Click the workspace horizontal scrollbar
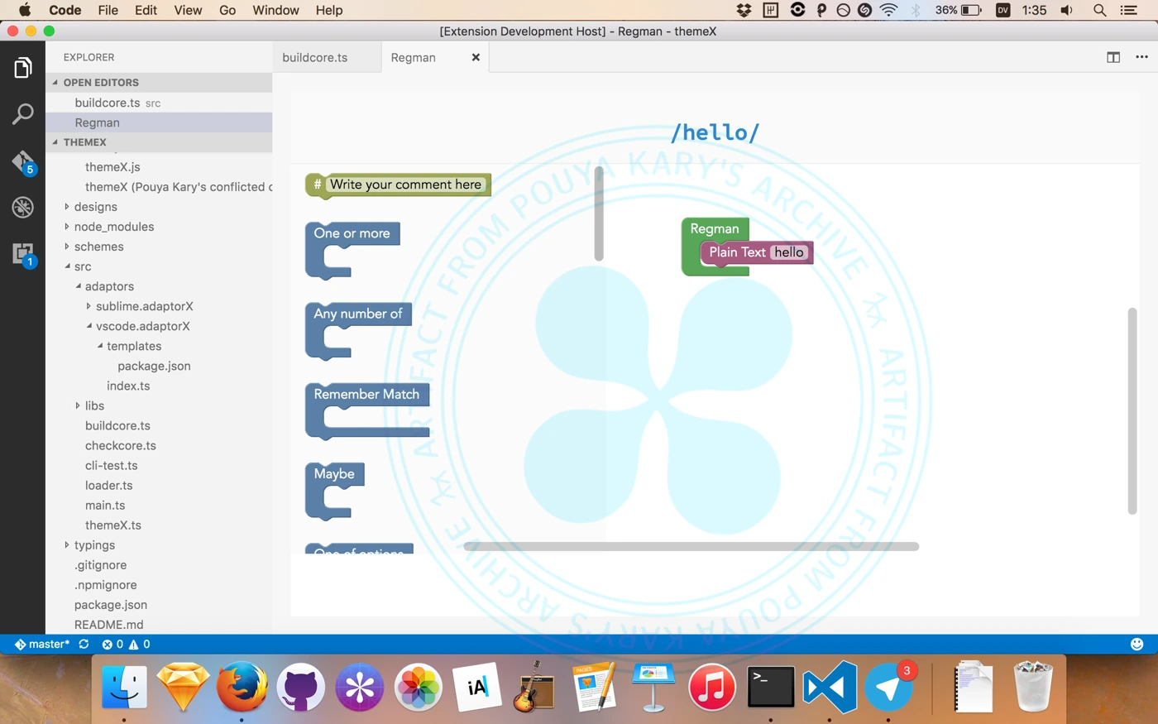1158x724 pixels. point(691,546)
